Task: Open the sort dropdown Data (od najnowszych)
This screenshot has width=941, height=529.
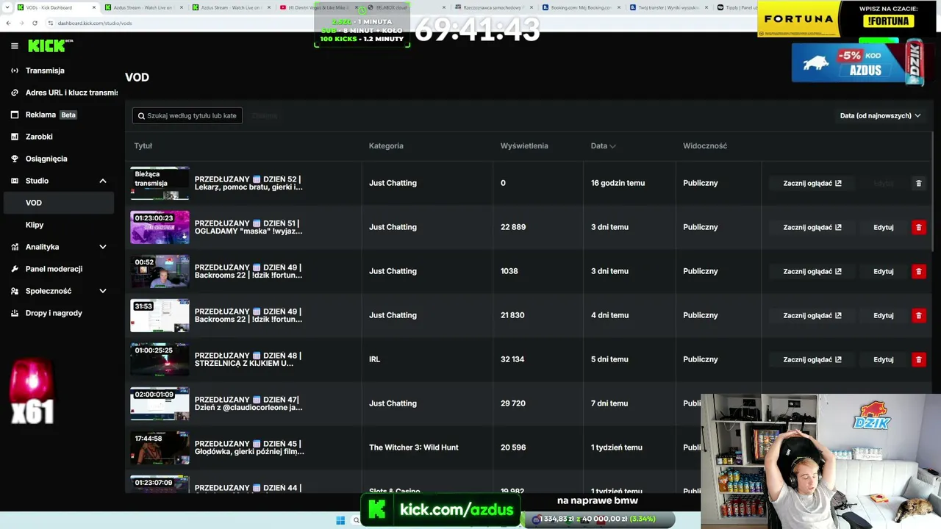Action: tap(880, 115)
